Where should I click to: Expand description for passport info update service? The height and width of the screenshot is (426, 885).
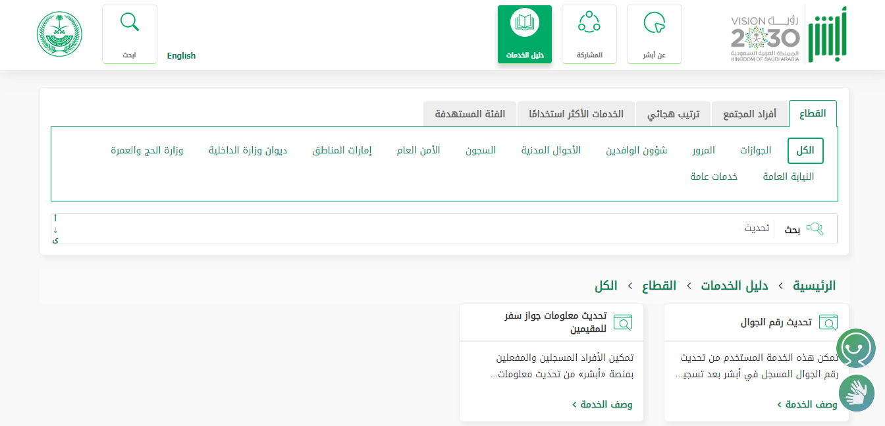(x=603, y=404)
